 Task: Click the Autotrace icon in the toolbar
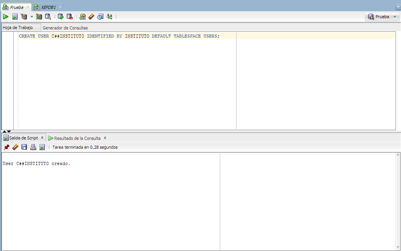click(39, 17)
